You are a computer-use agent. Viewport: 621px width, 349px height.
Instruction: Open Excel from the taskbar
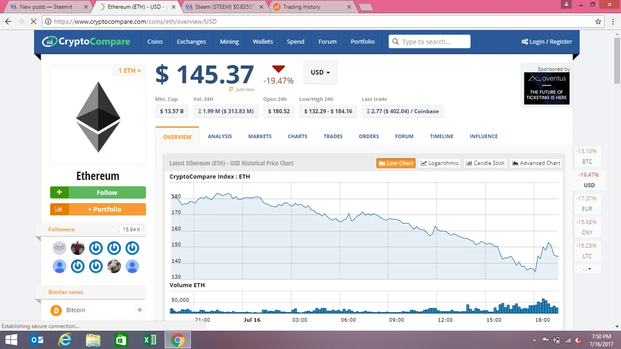[x=149, y=340]
